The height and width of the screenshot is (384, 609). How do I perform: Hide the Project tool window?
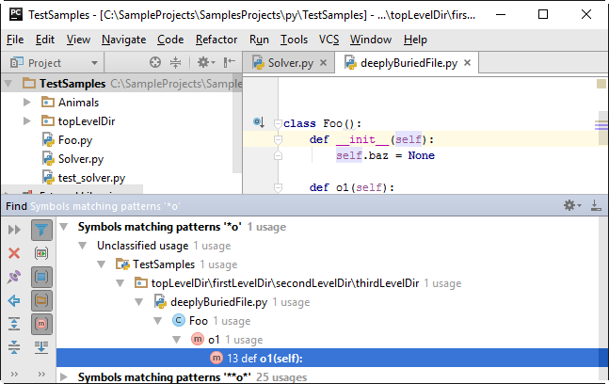click(x=230, y=62)
